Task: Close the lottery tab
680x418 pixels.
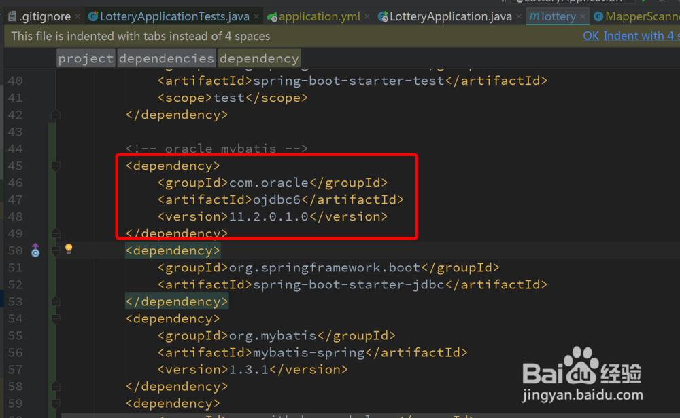Action: [583, 16]
